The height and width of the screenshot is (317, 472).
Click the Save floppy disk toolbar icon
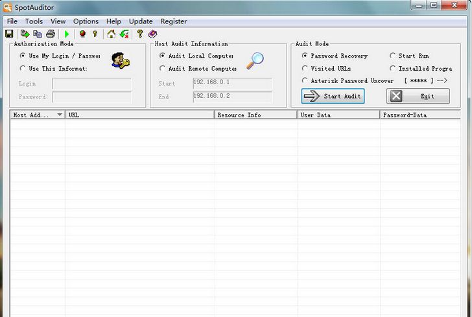pyautogui.click(x=9, y=34)
